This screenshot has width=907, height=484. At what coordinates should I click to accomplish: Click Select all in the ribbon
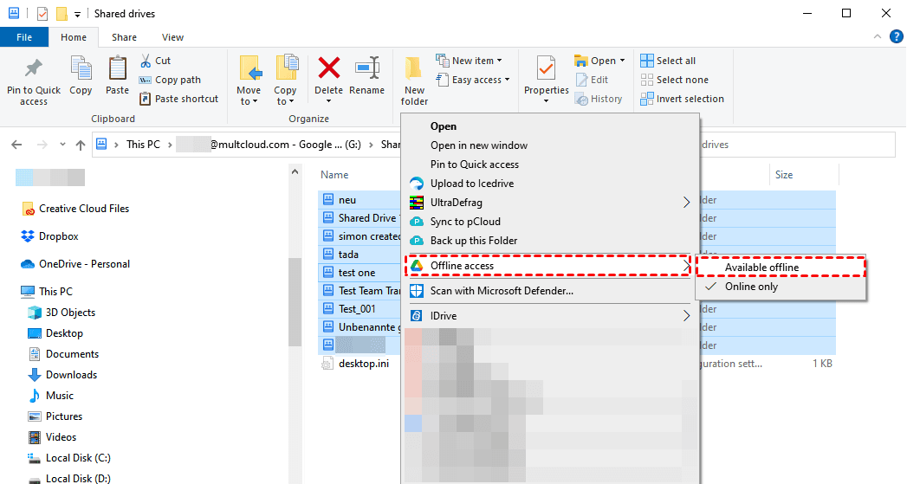click(668, 61)
